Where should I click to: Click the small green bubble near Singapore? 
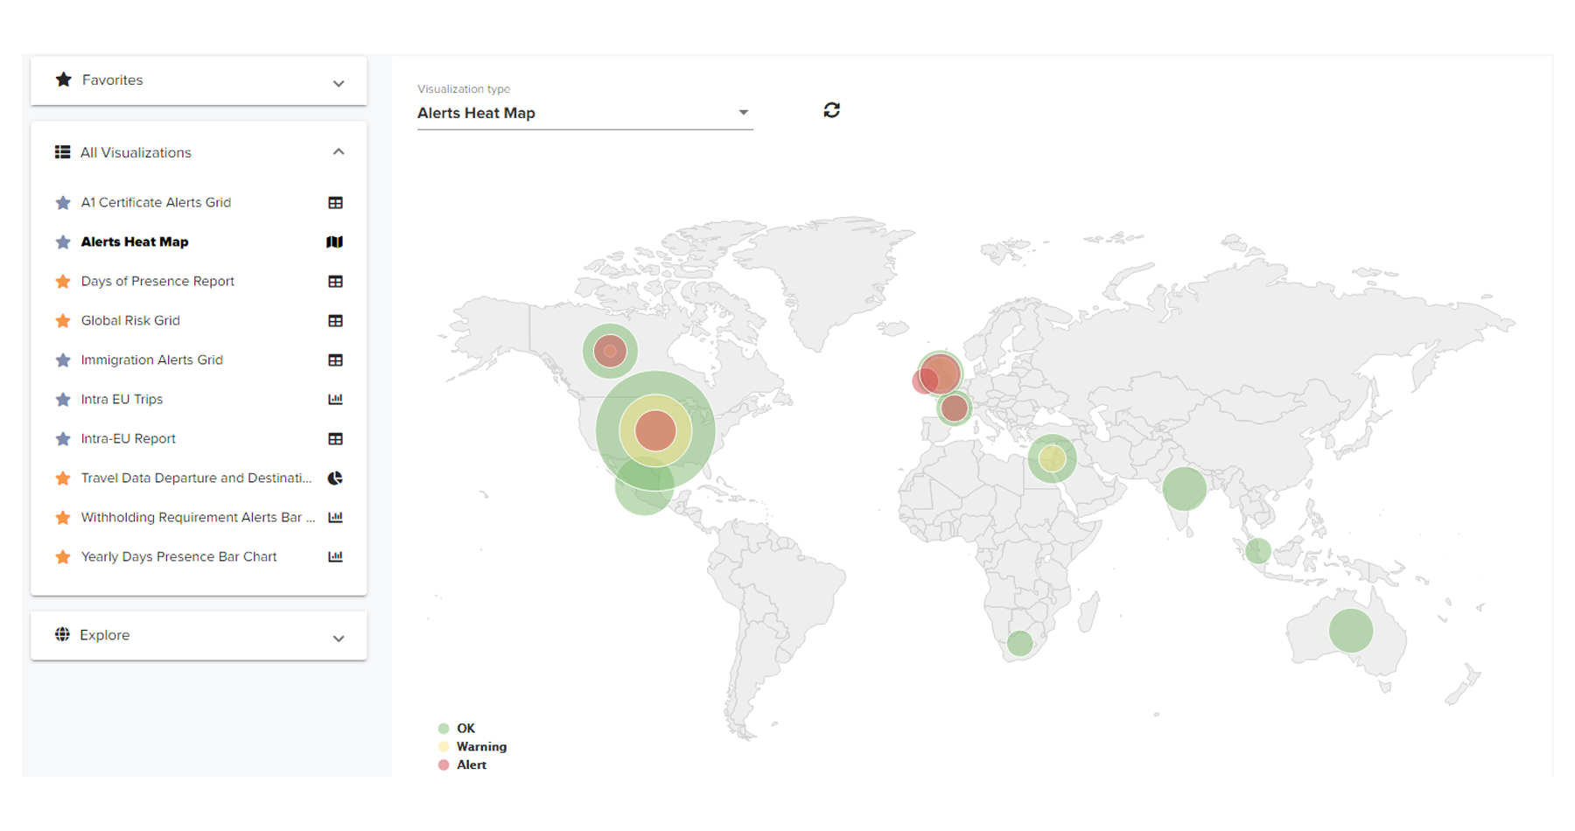(1258, 551)
